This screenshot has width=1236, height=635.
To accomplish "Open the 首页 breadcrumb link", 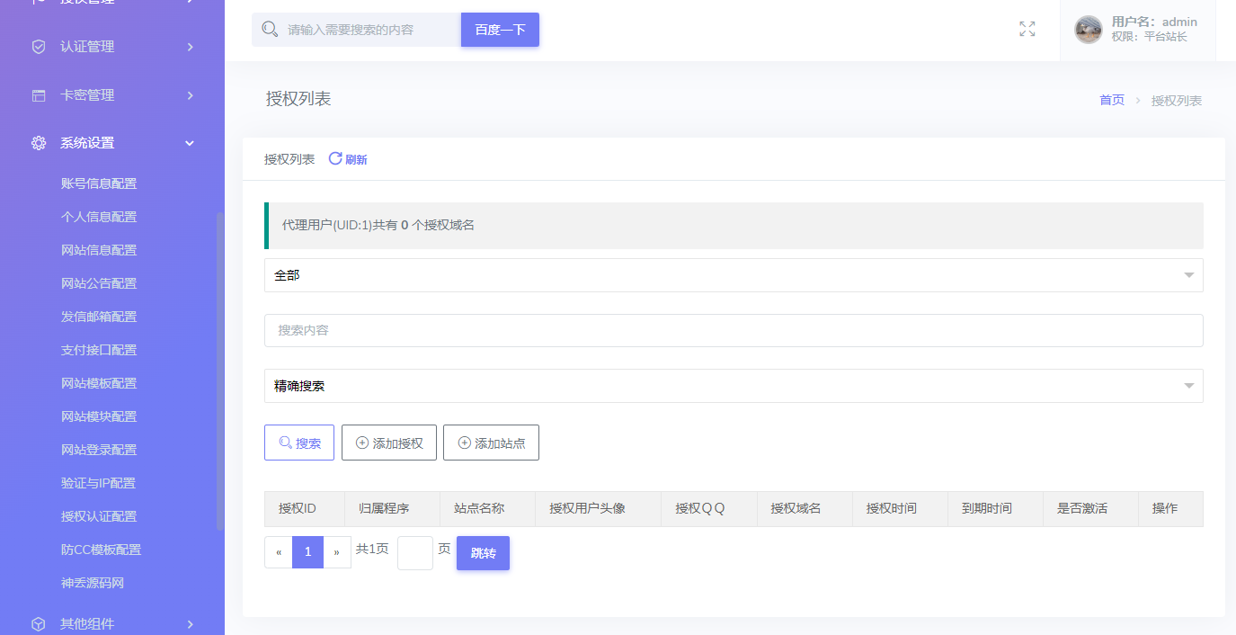I will click(x=1111, y=100).
